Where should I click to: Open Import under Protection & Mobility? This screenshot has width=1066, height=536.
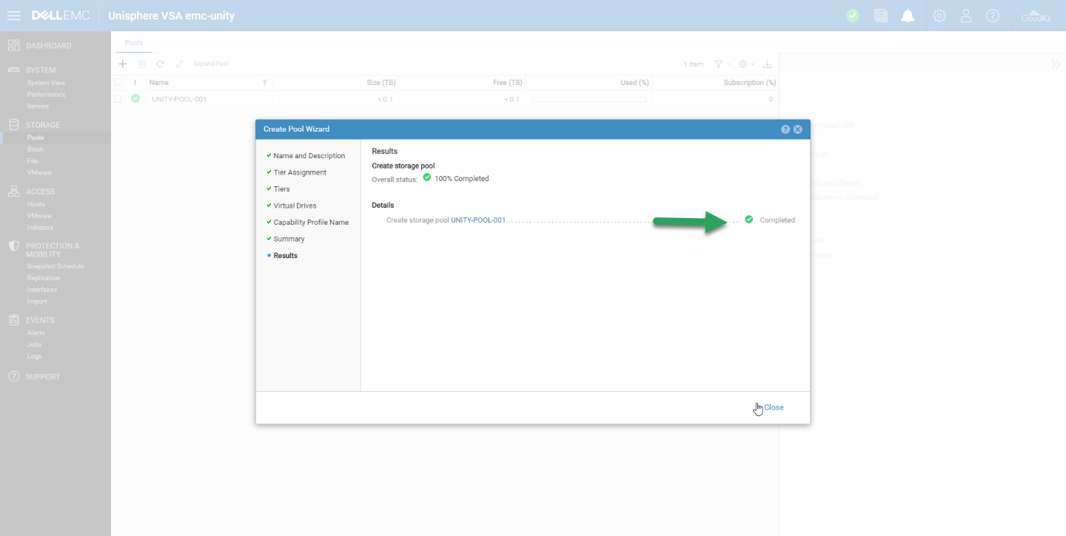click(x=37, y=302)
